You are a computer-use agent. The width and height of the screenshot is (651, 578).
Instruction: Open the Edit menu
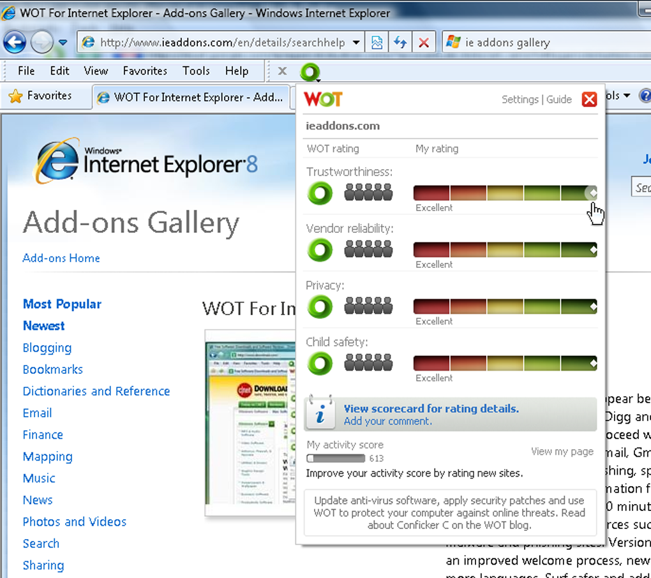coord(59,71)
